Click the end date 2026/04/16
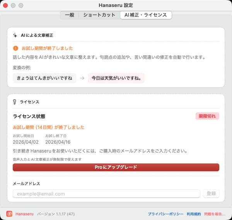 [x=58, y=142]
